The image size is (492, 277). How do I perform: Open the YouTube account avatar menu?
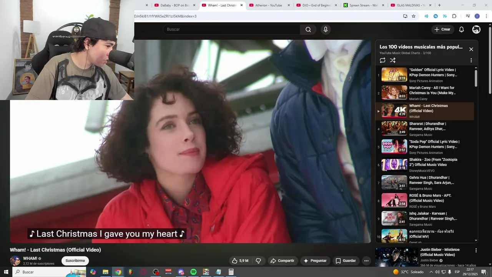(x=476, y=30)
